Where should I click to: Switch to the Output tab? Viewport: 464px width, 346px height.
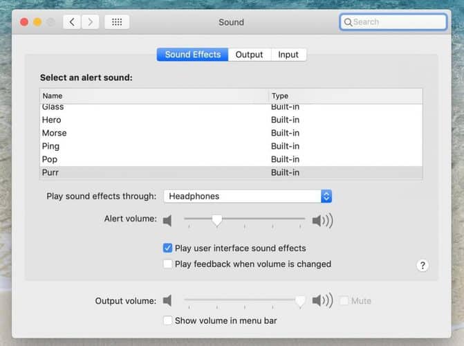coord(250,55)
